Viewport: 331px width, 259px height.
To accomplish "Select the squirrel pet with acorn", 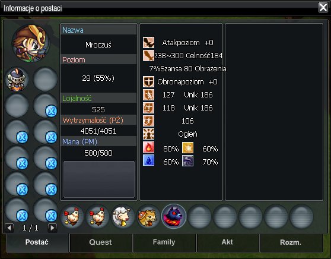I will tap(148, 216).
